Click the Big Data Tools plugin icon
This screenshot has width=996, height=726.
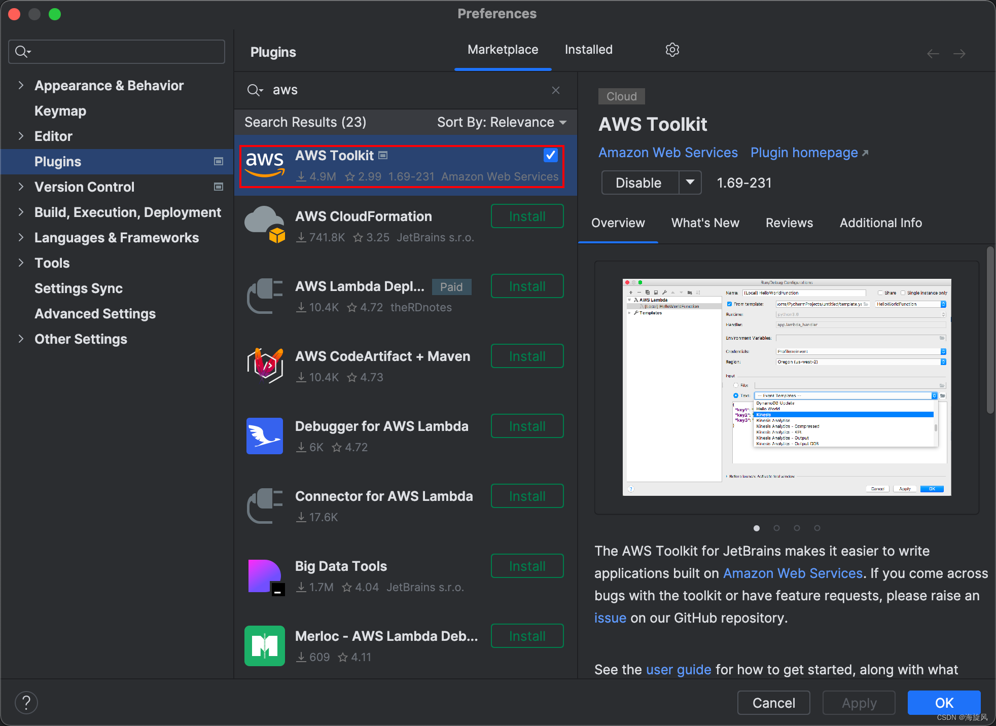(265, 576)
